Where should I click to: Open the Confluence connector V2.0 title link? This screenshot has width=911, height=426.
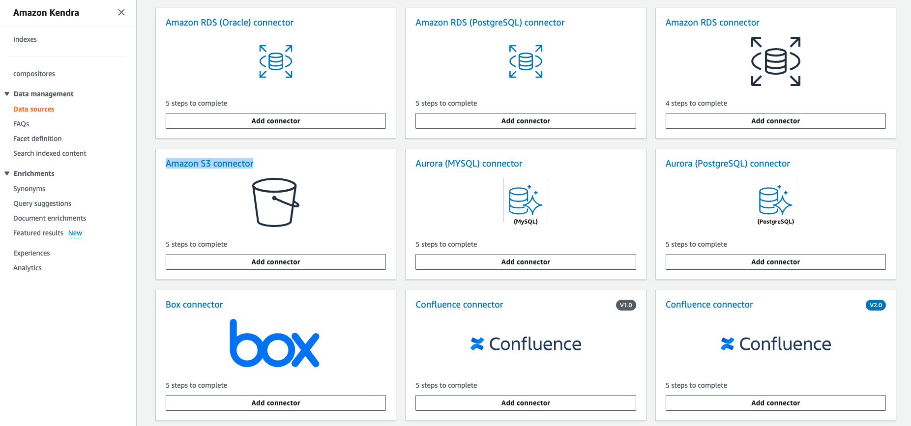point(709,305)
